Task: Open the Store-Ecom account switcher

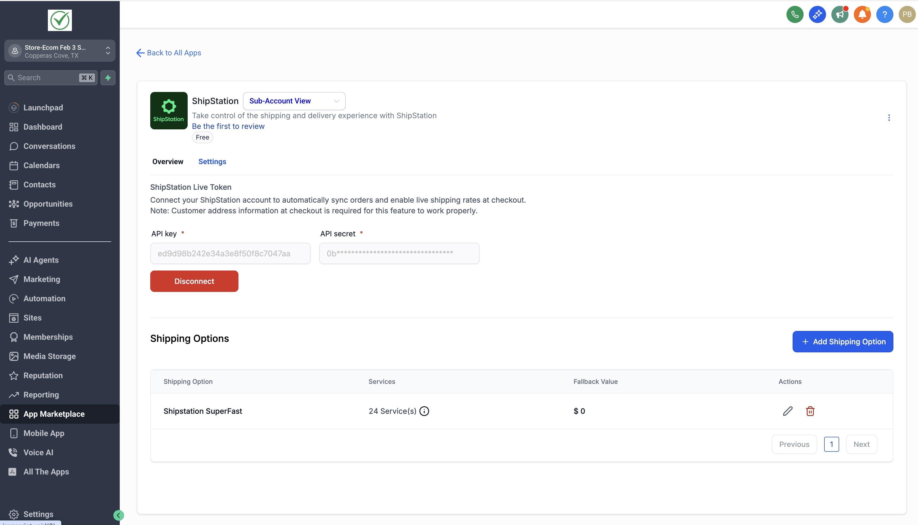Action: point(60,51)
